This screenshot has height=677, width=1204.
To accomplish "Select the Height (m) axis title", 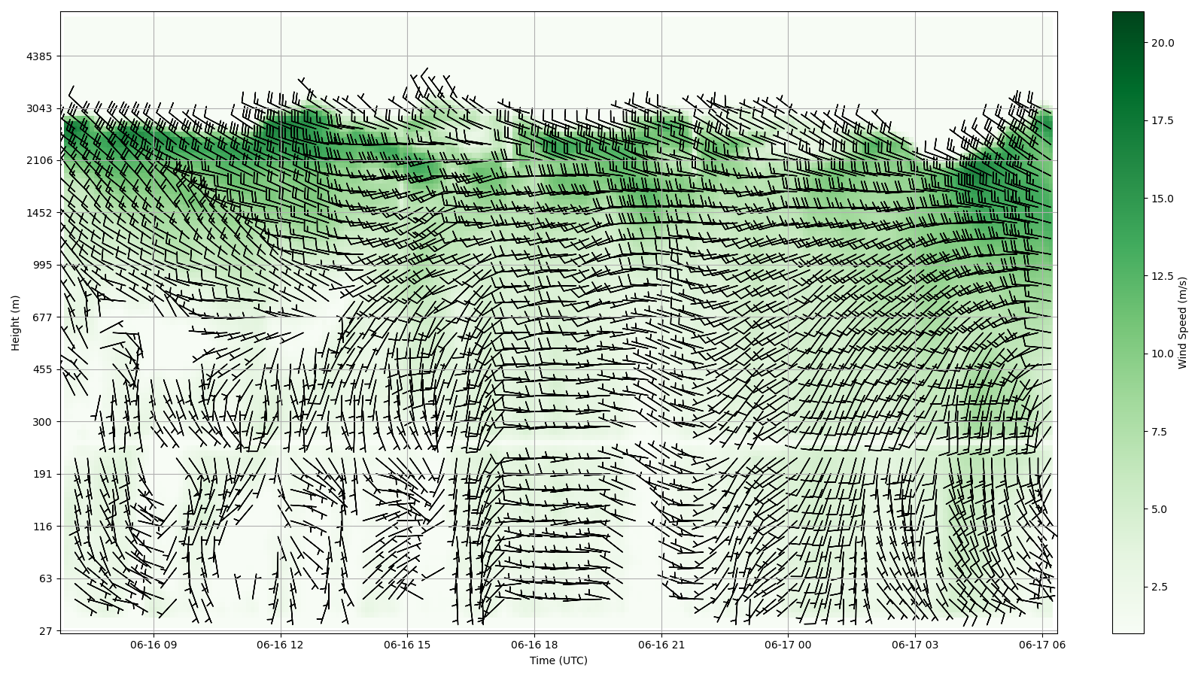I will point(16,323).
